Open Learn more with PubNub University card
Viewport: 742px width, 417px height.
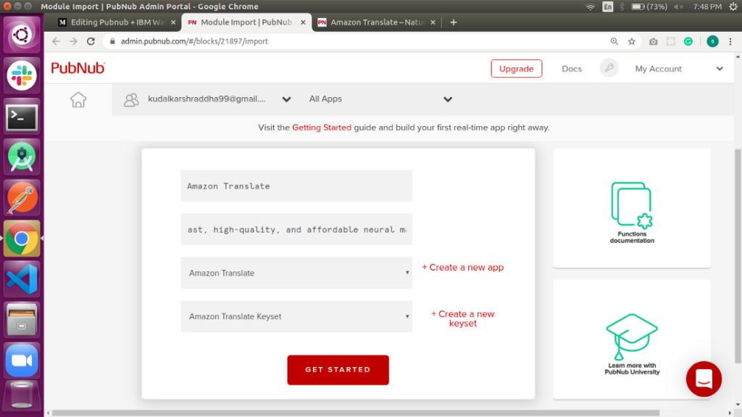point(632,339)
